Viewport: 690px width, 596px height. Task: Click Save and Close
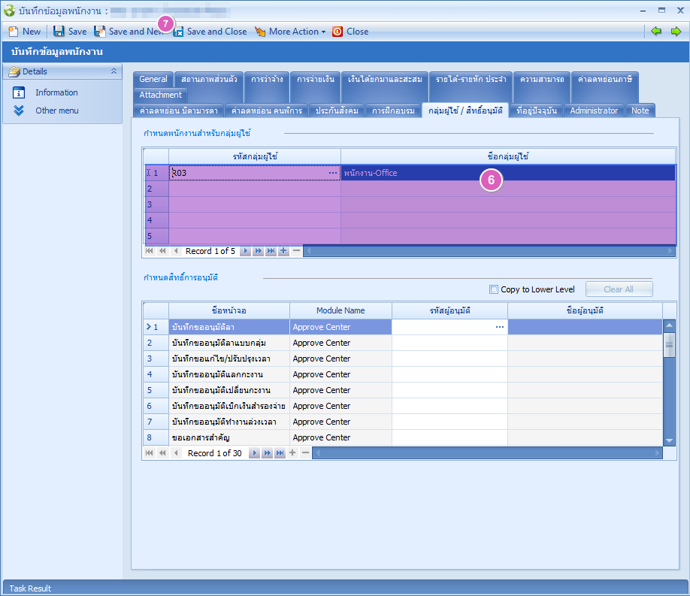pyautogui.click(x=210, y=32)
